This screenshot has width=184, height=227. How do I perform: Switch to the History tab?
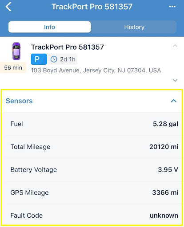point(134,27)
